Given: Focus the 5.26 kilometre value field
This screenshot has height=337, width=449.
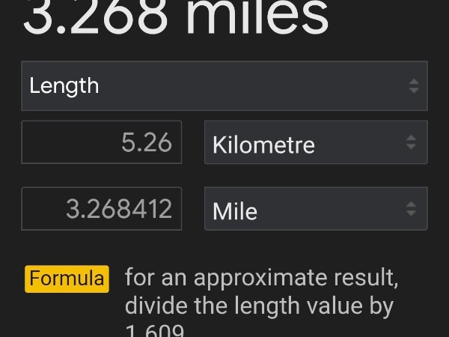Looking at the screenshot, I should click(102, 142).
